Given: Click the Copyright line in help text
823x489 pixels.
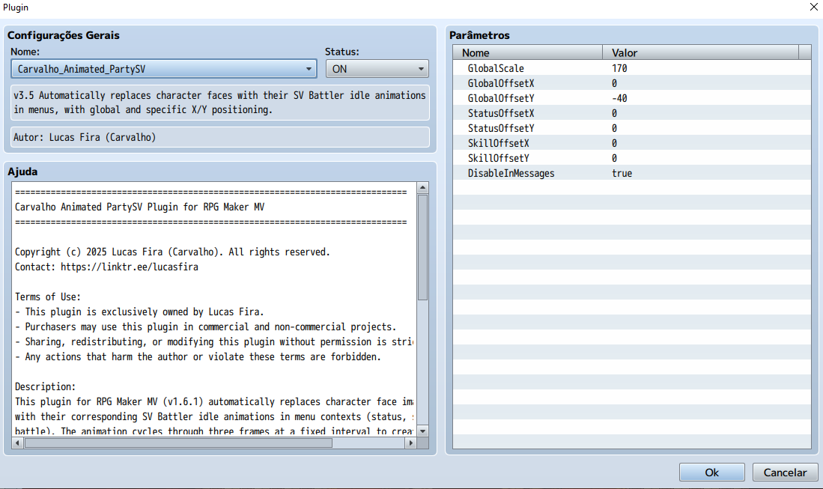Looking at the screenshot, I should pos(172,252).
